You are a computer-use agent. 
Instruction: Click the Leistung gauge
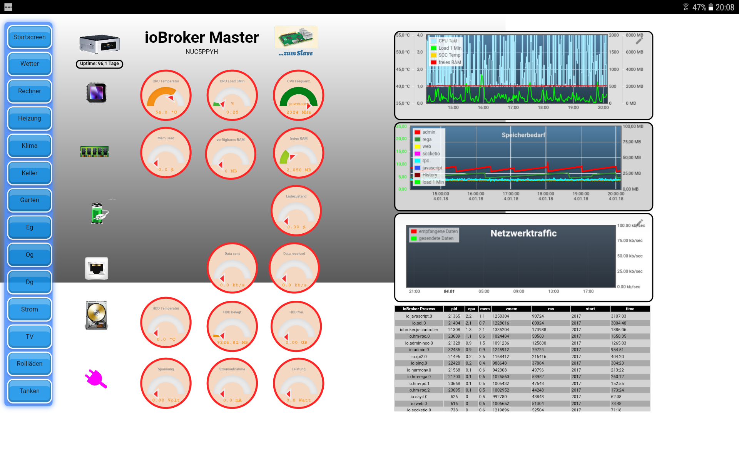point(299,383)
